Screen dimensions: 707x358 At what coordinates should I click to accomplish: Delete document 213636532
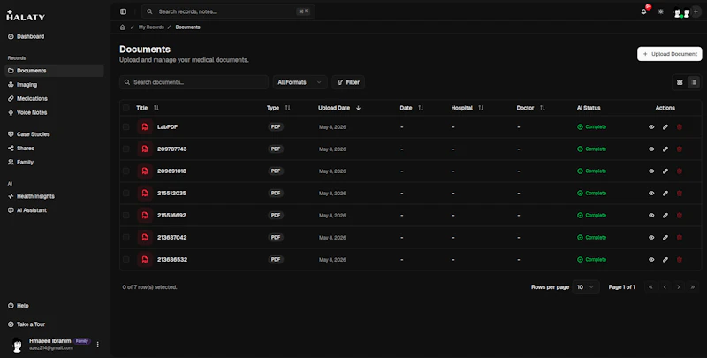tap(680, 260)
